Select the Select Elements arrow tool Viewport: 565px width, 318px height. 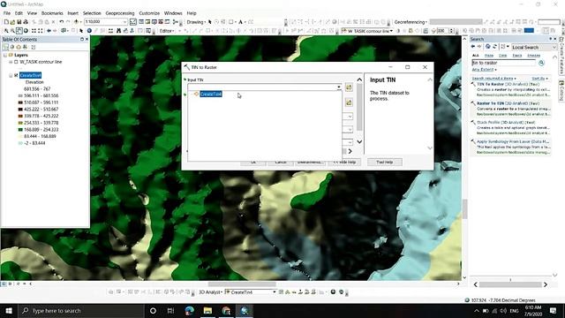(x=81, y=31)
